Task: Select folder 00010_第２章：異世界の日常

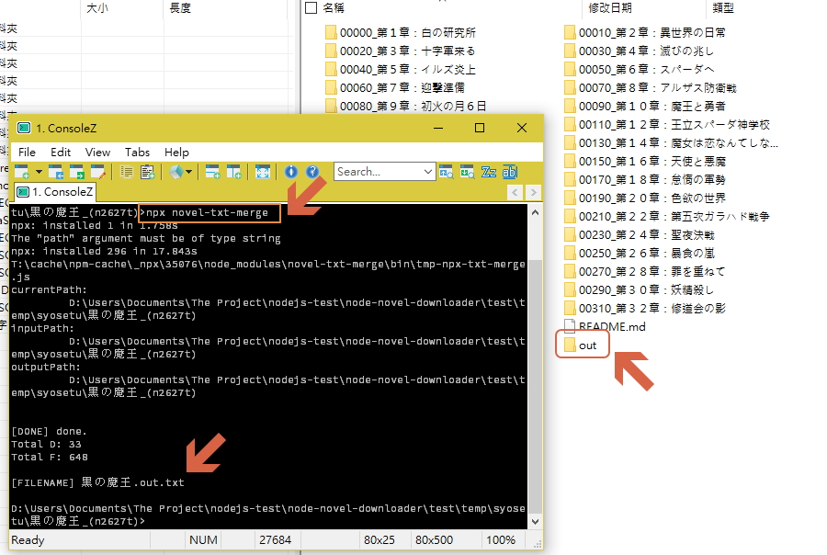Action: [645, 33]
